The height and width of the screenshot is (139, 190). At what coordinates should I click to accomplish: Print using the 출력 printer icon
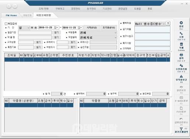[181, 55]
